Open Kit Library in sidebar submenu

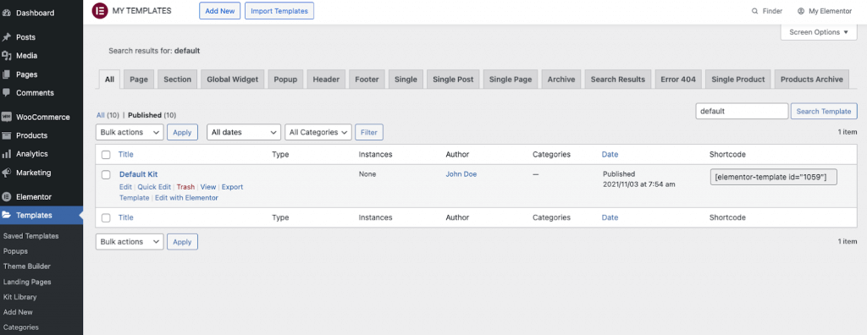pos(20,297)
